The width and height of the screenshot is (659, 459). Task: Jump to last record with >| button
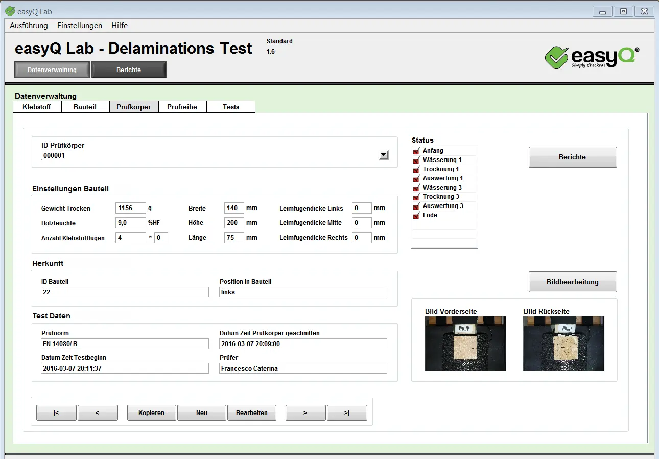[x=347, y=412]
